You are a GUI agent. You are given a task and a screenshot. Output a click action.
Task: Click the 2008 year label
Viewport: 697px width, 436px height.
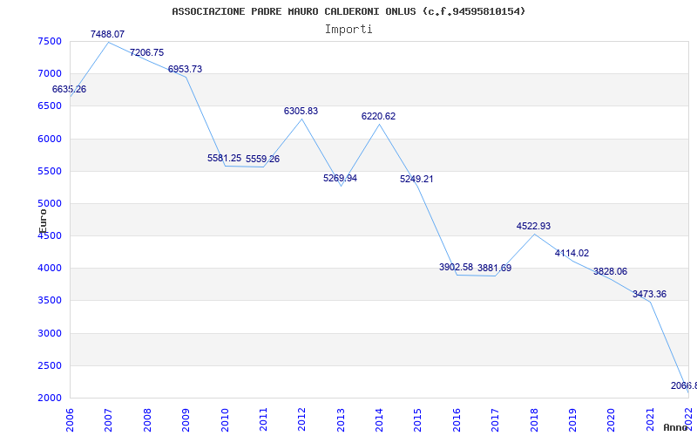(147, 419)
